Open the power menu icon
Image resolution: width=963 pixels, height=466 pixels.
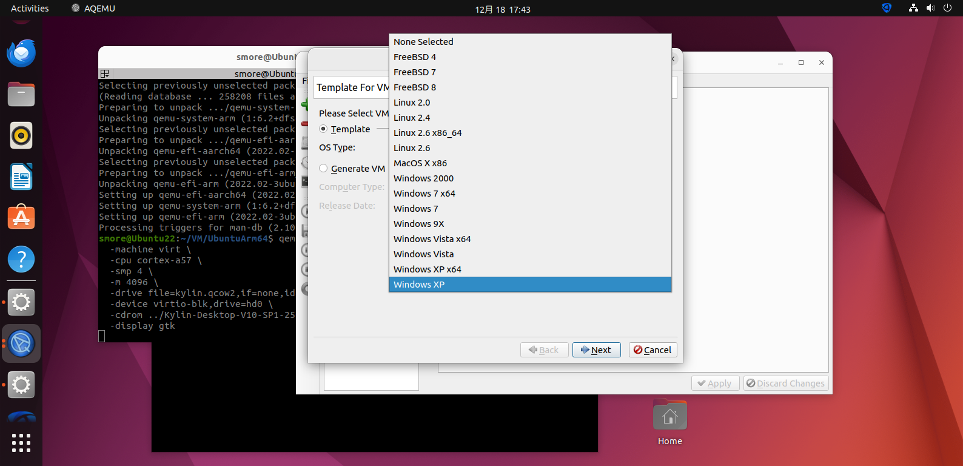pos(948,8)
